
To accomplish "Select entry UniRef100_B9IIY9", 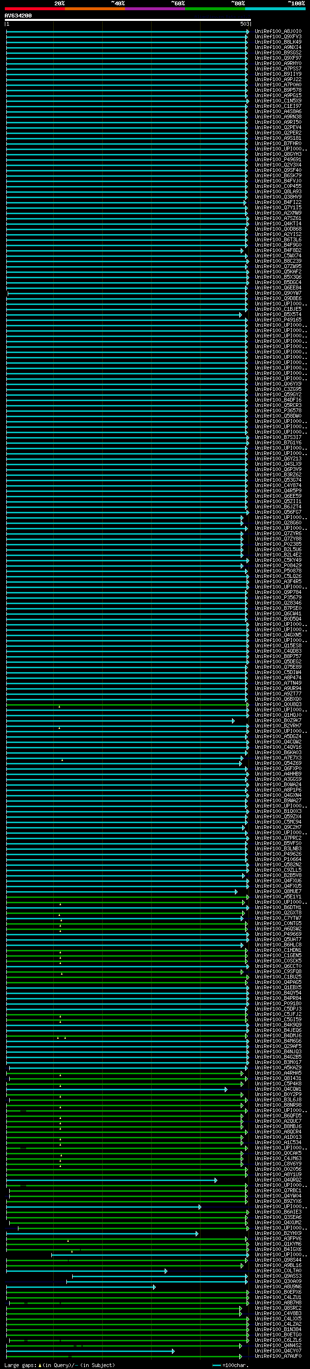I will pos(278,74).
